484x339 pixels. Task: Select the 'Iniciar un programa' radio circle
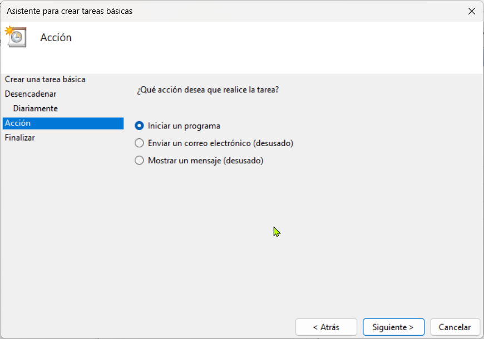click(140, 126)
